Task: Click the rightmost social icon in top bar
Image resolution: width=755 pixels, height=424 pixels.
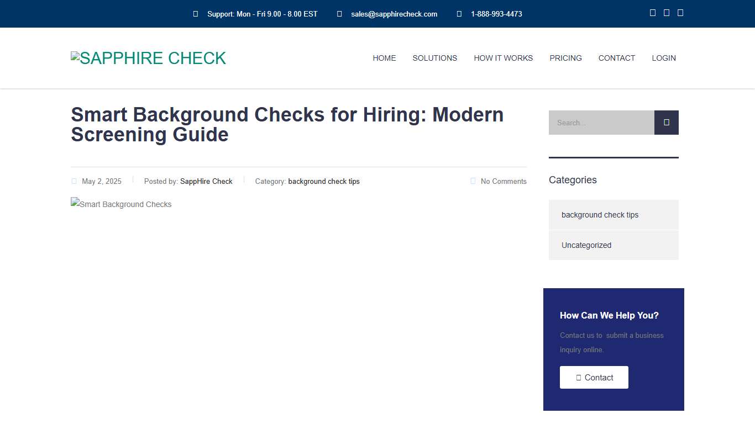Action: pos(680,12)
